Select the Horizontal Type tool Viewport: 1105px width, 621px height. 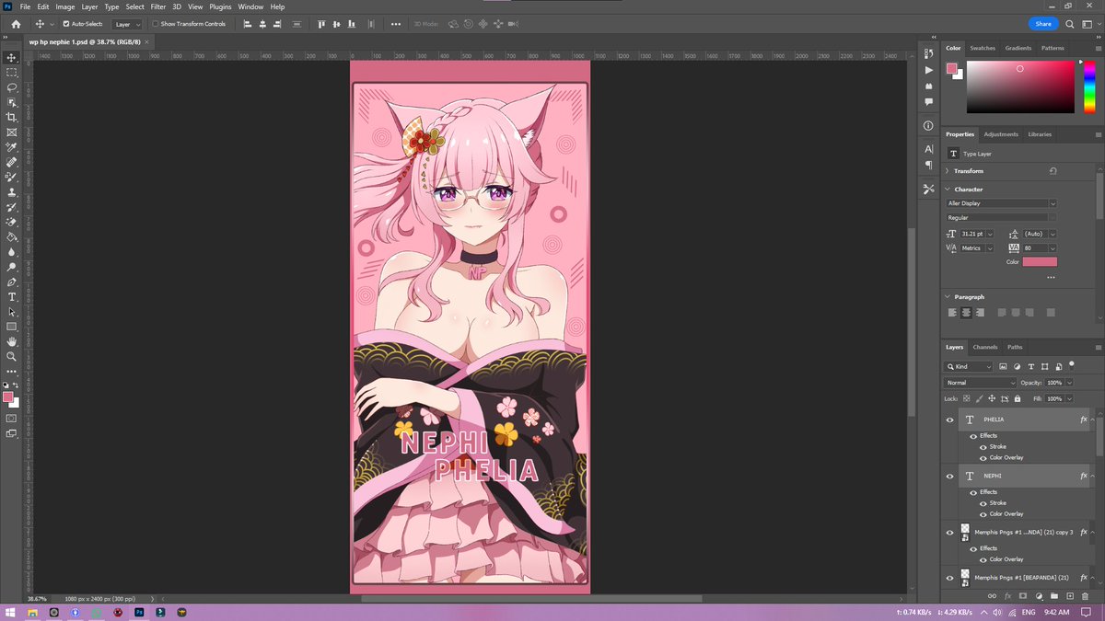[x=11, y=296]
